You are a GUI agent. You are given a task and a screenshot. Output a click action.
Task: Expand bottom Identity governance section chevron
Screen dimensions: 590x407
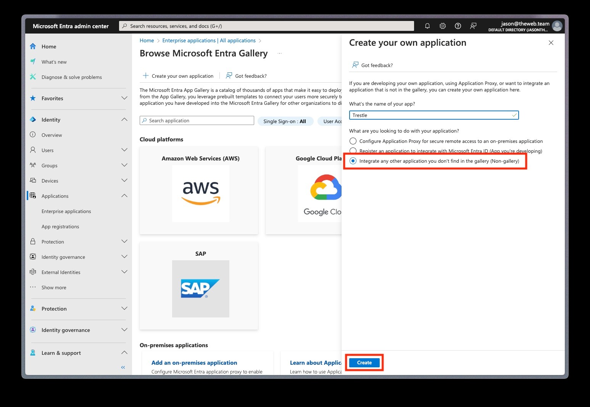(x=124, y=330)
